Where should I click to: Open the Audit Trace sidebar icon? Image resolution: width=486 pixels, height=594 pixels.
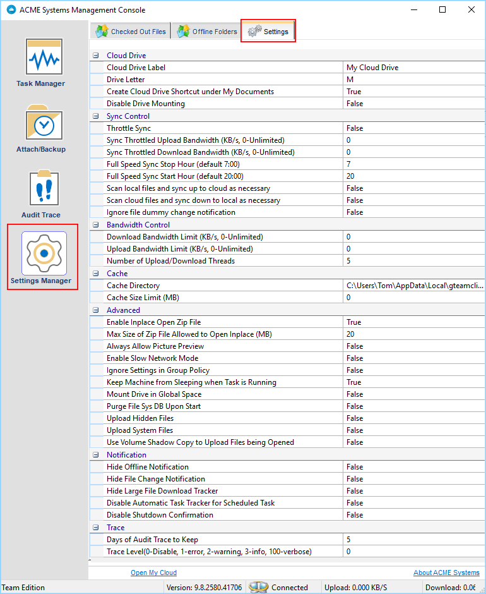[44, 188]
